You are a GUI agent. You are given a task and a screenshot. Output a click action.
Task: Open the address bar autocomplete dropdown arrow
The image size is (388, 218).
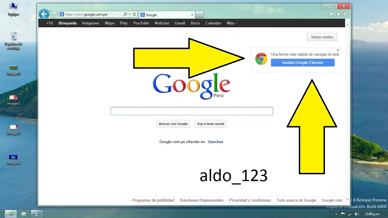(x=130, y=14)
